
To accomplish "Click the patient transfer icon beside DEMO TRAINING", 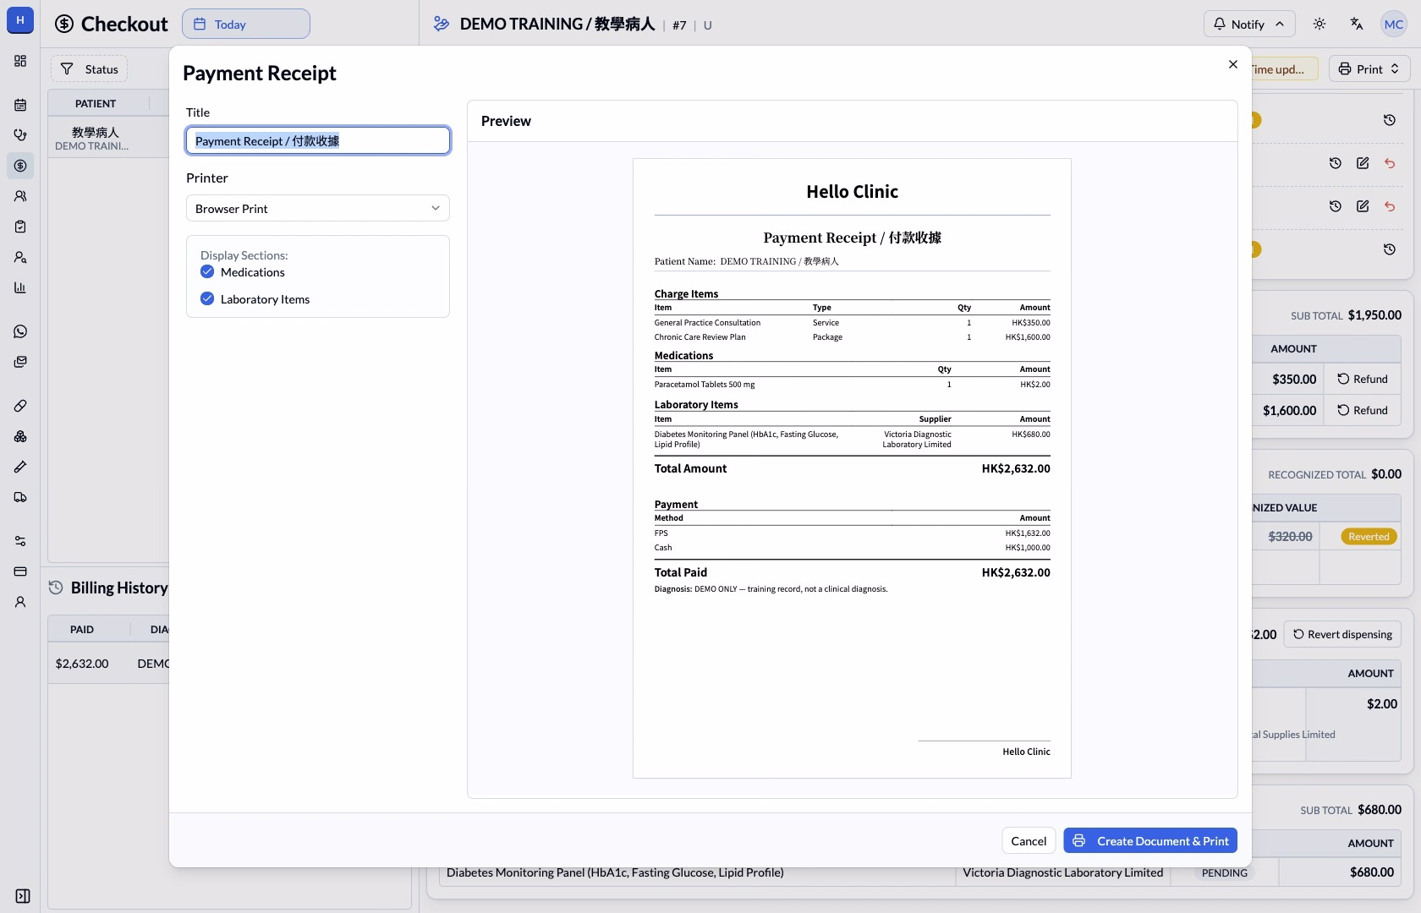I will [441, 24].
